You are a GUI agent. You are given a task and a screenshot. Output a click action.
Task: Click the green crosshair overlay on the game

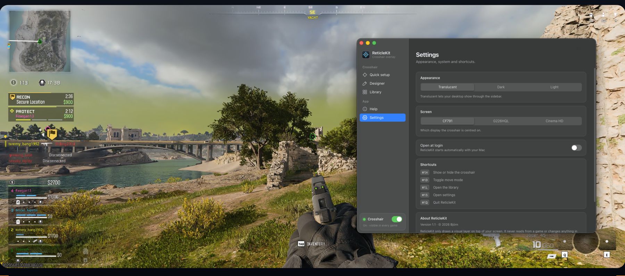click(x=312, y=136)
